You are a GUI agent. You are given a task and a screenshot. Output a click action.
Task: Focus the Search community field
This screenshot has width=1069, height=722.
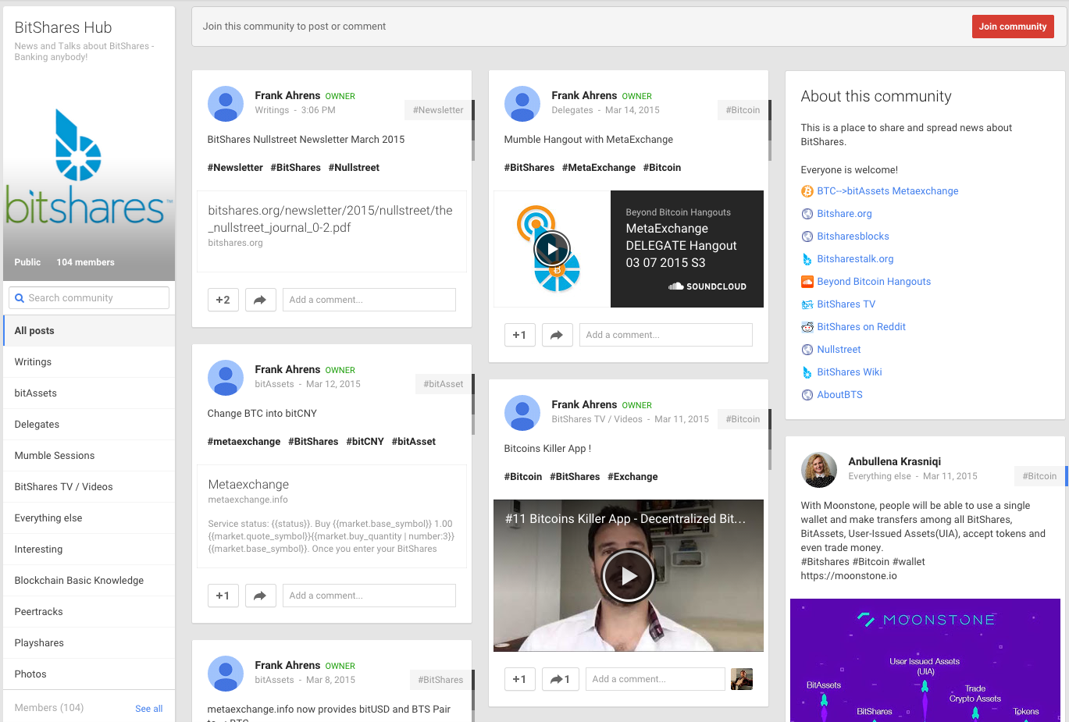(x=89, y=298)
